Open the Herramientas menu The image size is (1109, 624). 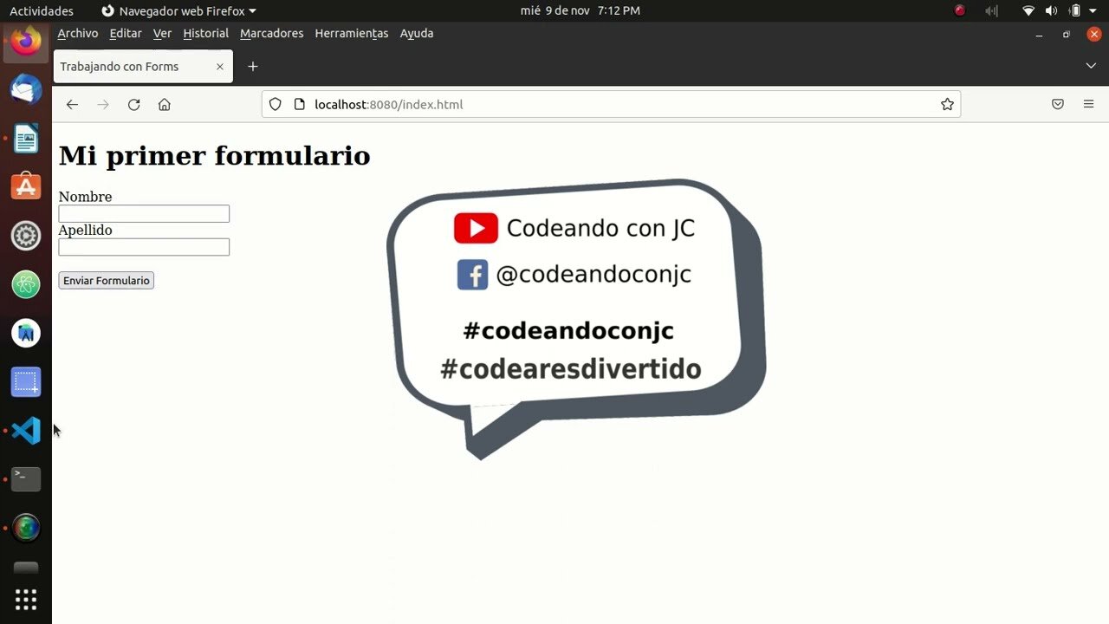pyautogui.click(x=352, y=33)
